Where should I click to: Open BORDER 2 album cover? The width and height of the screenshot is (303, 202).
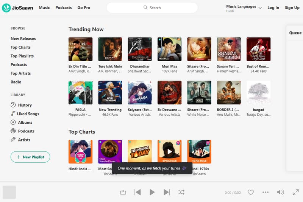click(229, 93)
